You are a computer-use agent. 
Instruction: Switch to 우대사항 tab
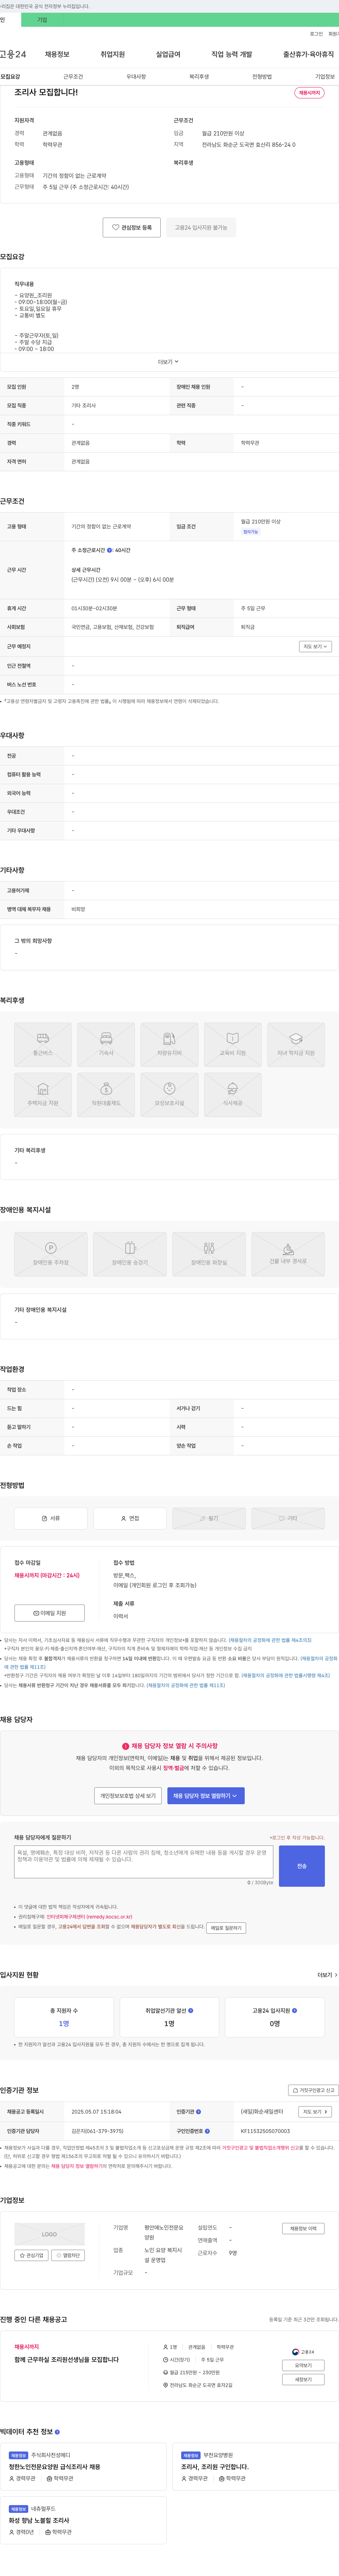(x=136, y=77)
